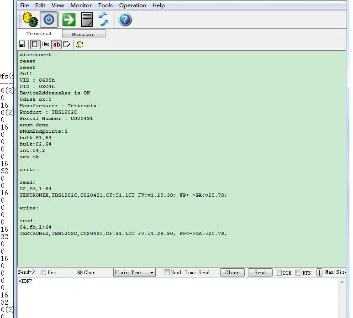Viewport: 353px width, 318px height.
Task: Click 'Manufacturer : Tektronix' line
Action: click(58, 106)
